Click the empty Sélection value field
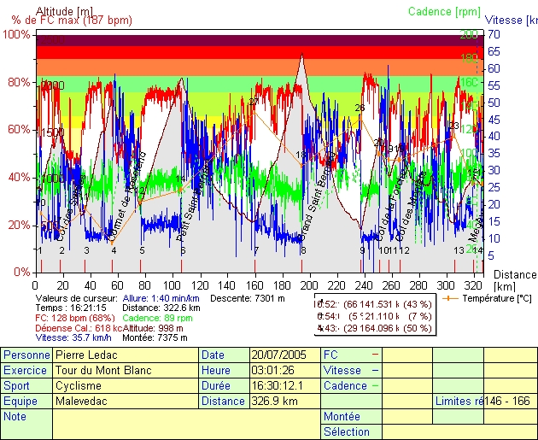 pyautogui.click(x=459, y=431)
